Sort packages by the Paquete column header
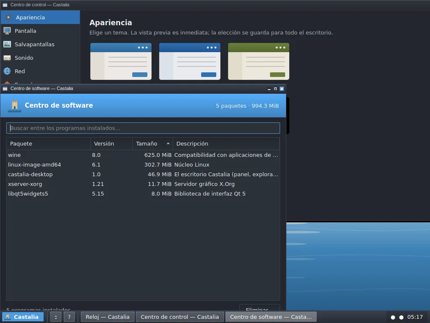Image resolution: width=430 pixels, height=323 pixels. tap(49, 144)
